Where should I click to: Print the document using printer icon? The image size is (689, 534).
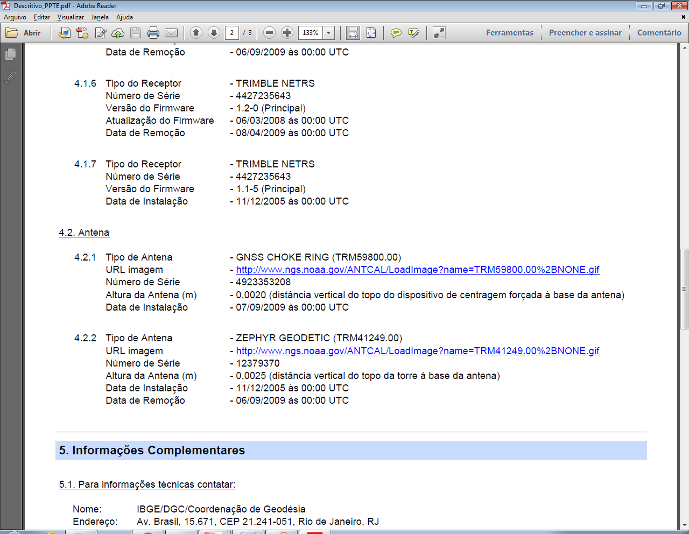coord(153,33)
